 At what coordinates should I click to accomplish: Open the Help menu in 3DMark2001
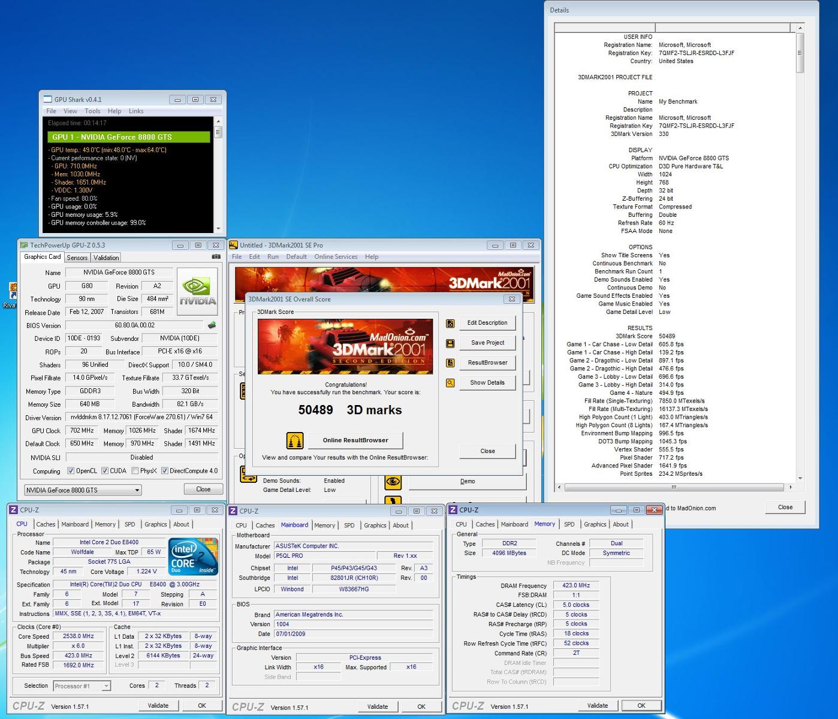pyautogui.click(x=372, y=256)
